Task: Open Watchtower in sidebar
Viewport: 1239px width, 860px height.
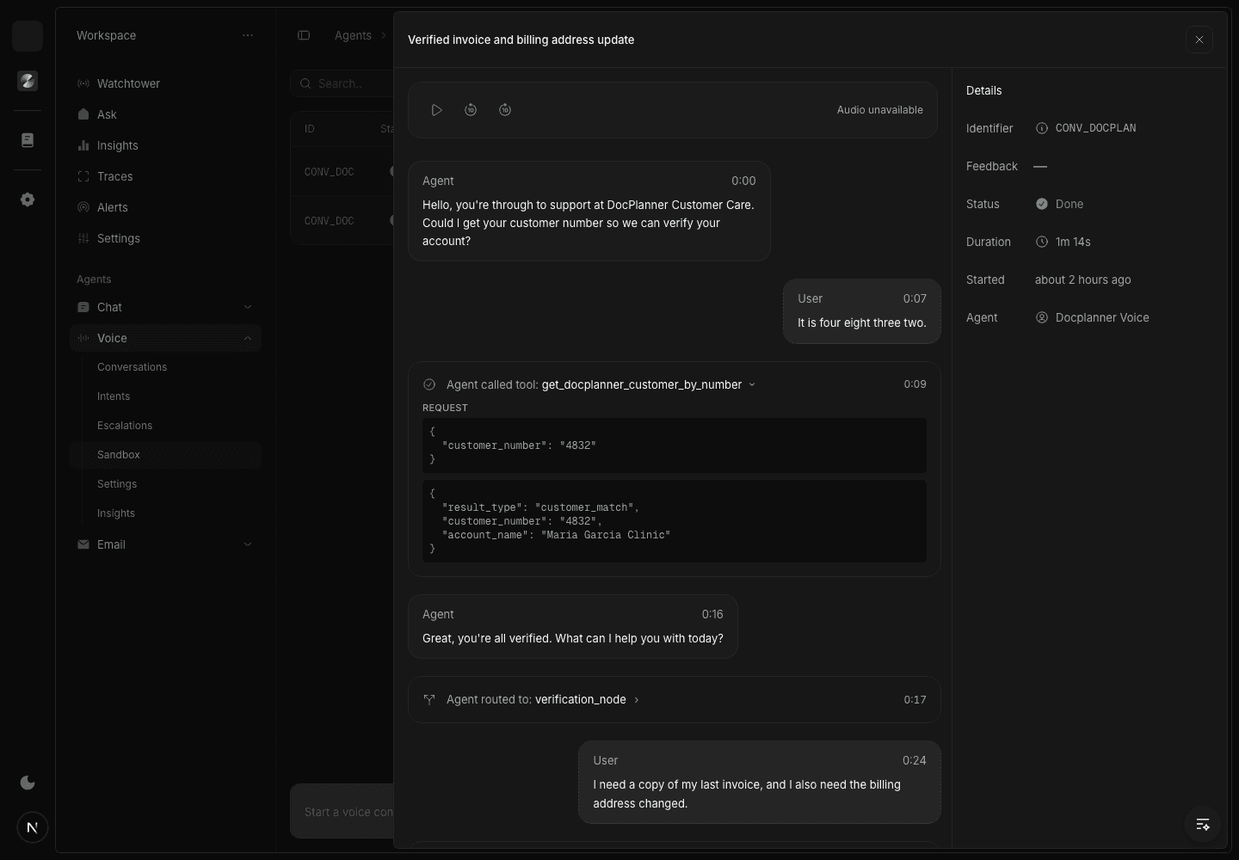Action: pyautogui.click(x=165, y=83)
